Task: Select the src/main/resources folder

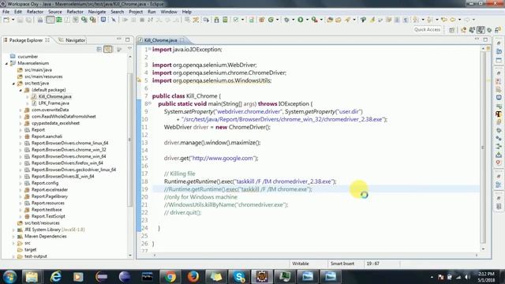Action: (43, 77)
